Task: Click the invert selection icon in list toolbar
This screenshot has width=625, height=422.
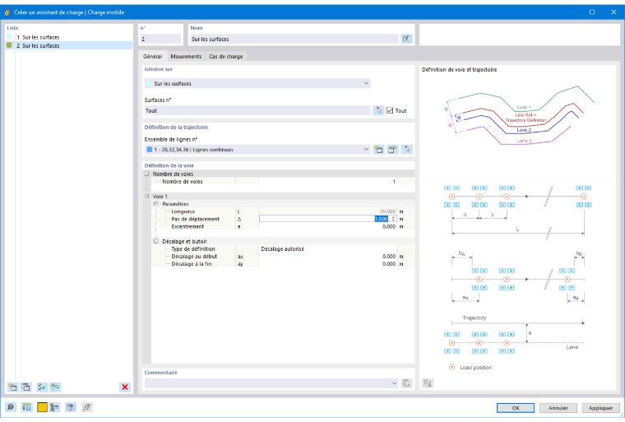Action: point(55,387)
